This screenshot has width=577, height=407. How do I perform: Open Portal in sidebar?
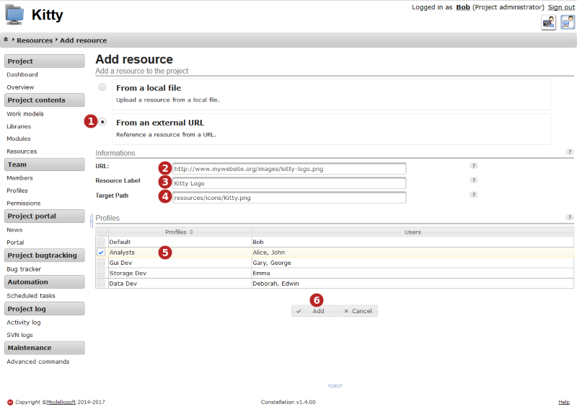(15, 242)
